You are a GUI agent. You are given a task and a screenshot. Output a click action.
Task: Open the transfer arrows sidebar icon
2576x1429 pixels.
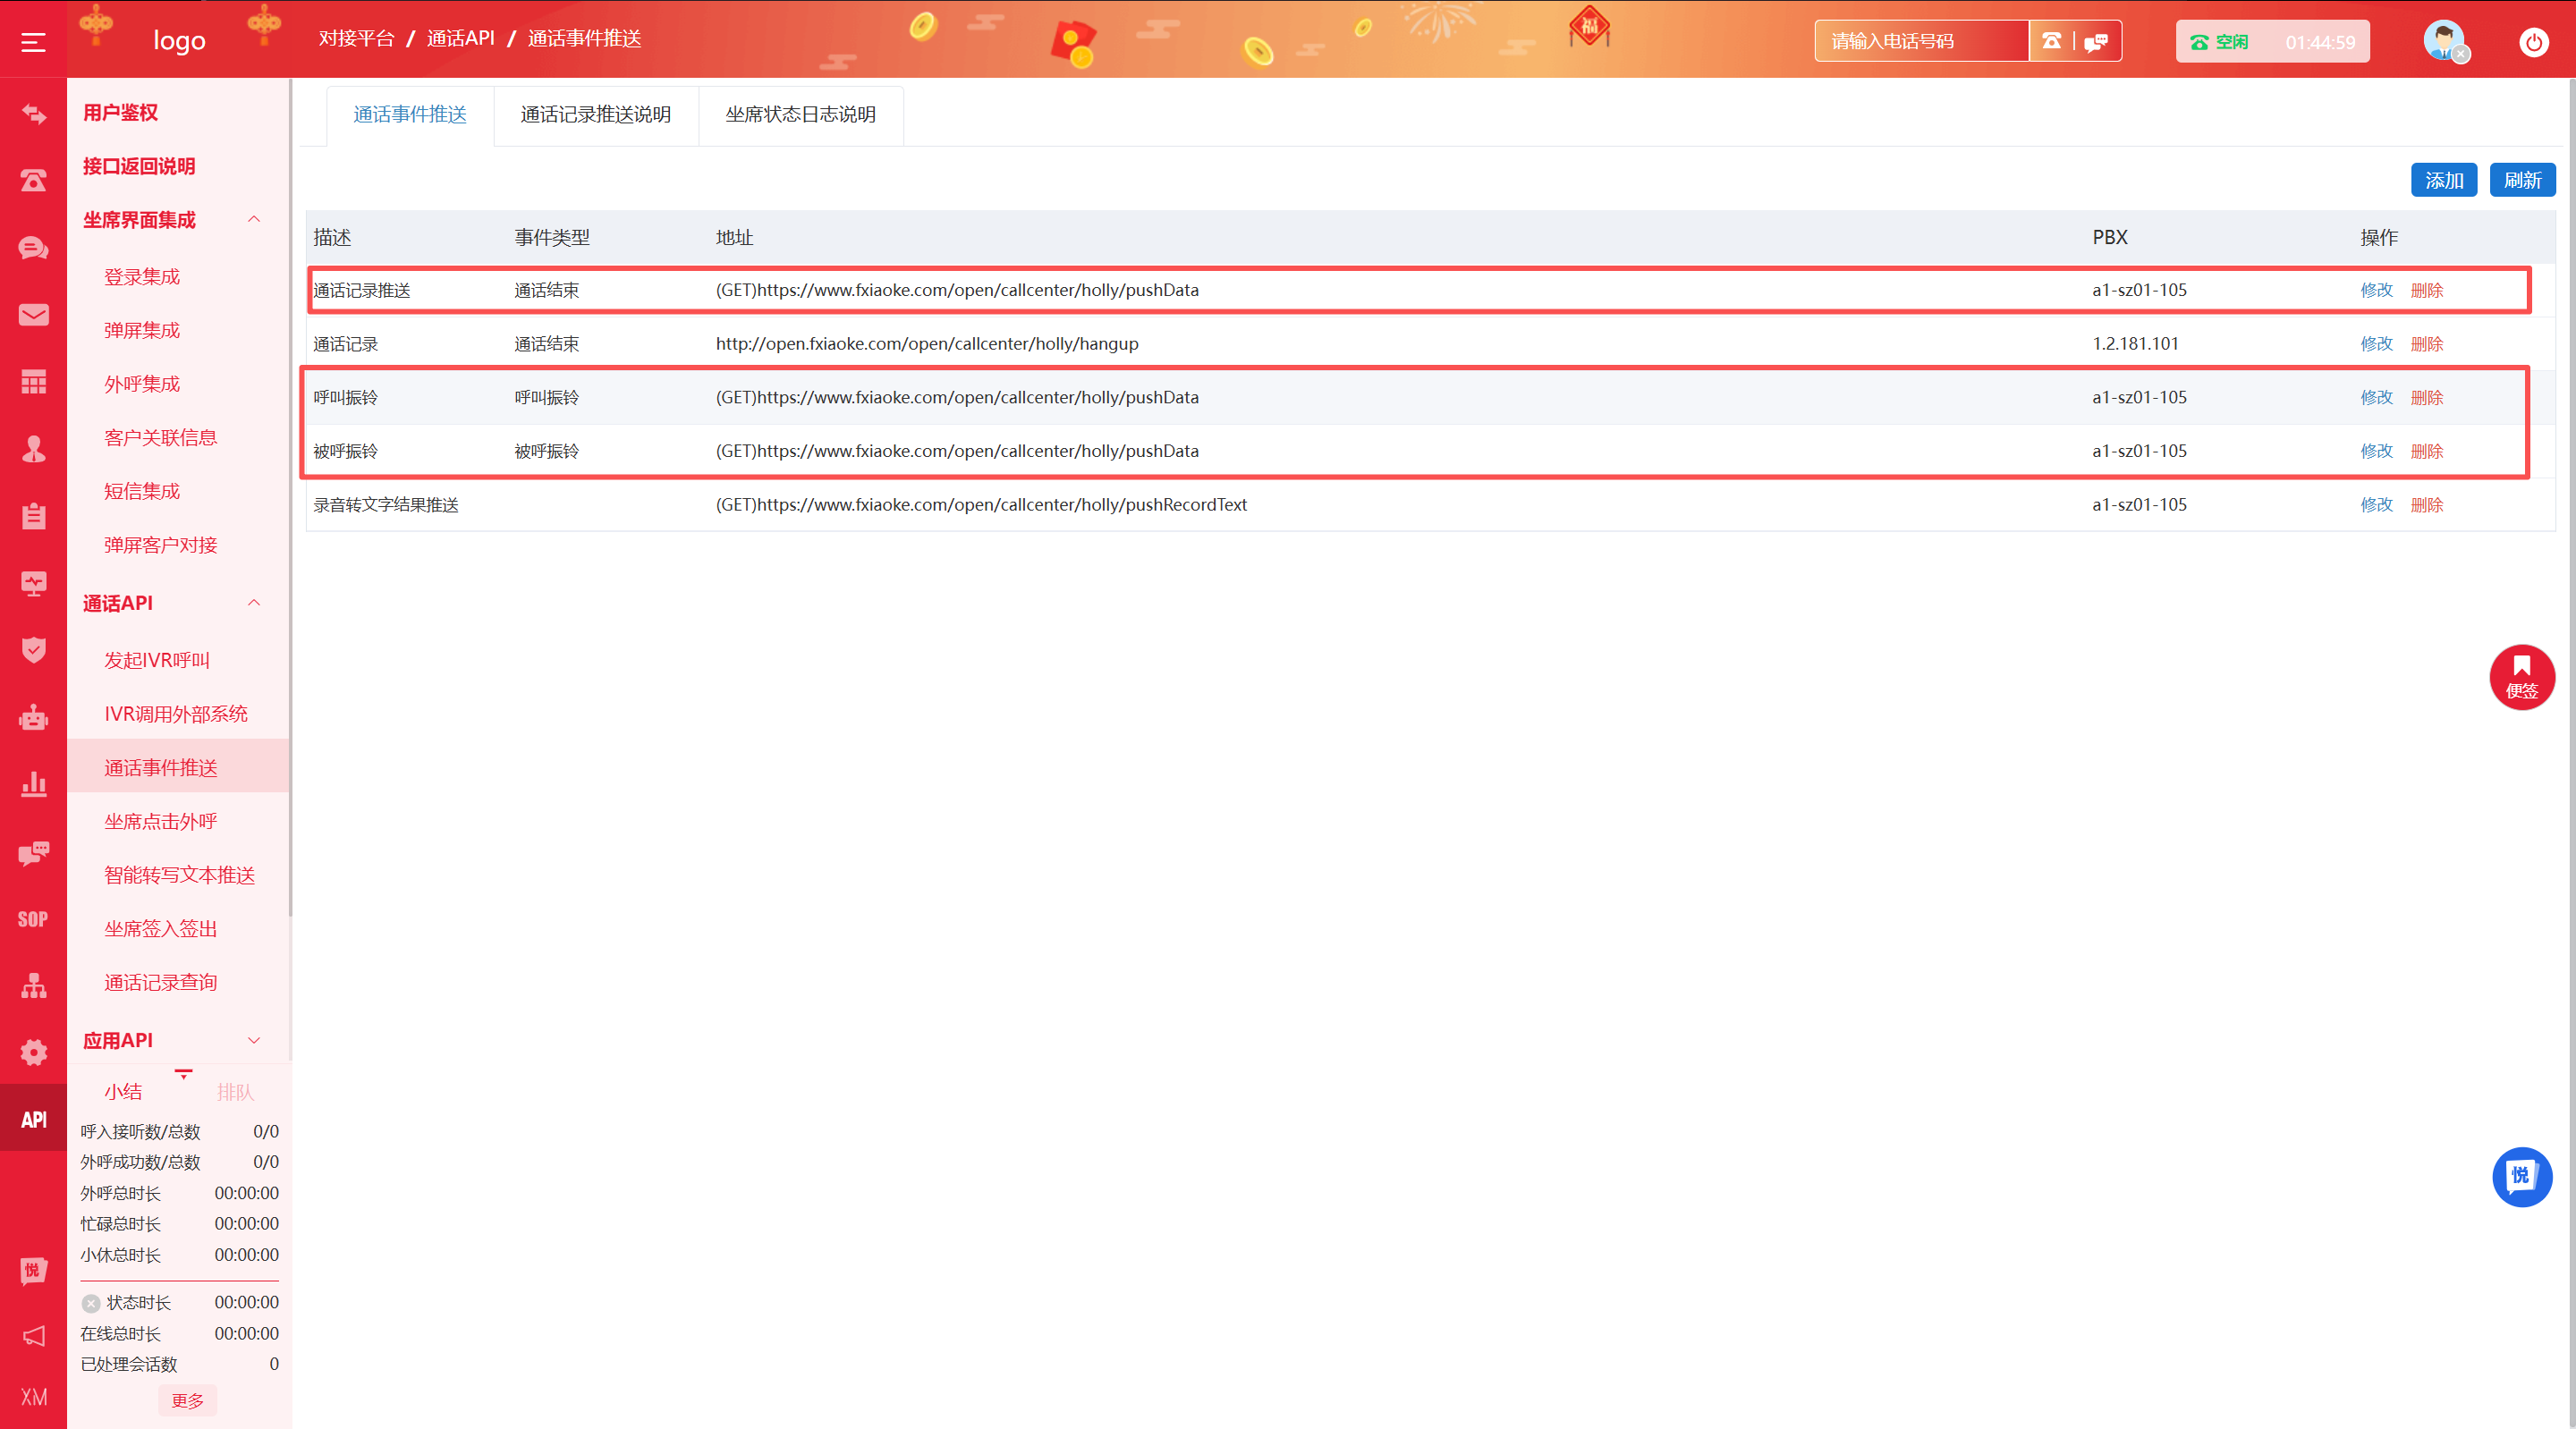coord(33,114)
